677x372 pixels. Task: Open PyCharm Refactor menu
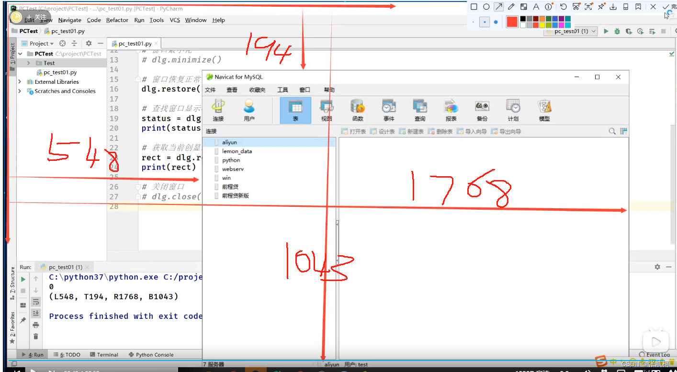tap(117, 20)
